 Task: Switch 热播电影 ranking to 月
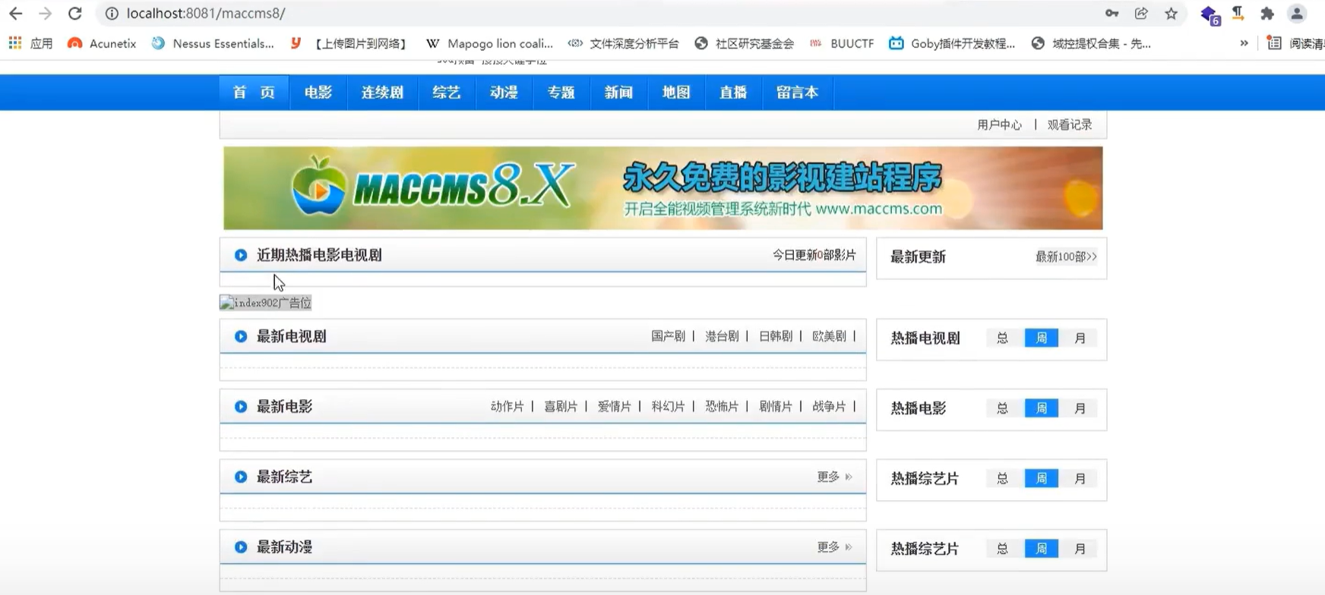[x=1080, y=408]
